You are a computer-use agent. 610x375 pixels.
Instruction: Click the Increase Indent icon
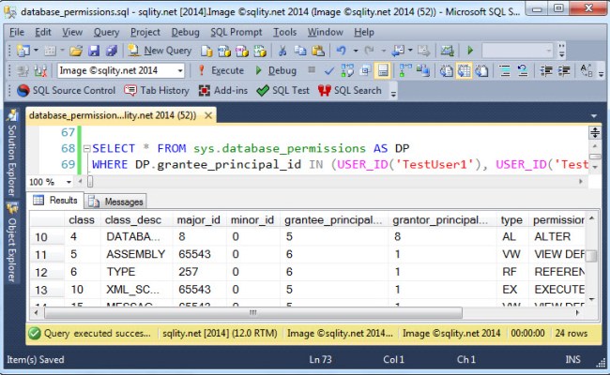point(564,70)
